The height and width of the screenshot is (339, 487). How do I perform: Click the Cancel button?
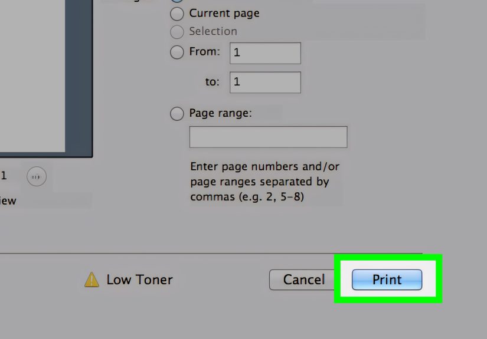302,279
